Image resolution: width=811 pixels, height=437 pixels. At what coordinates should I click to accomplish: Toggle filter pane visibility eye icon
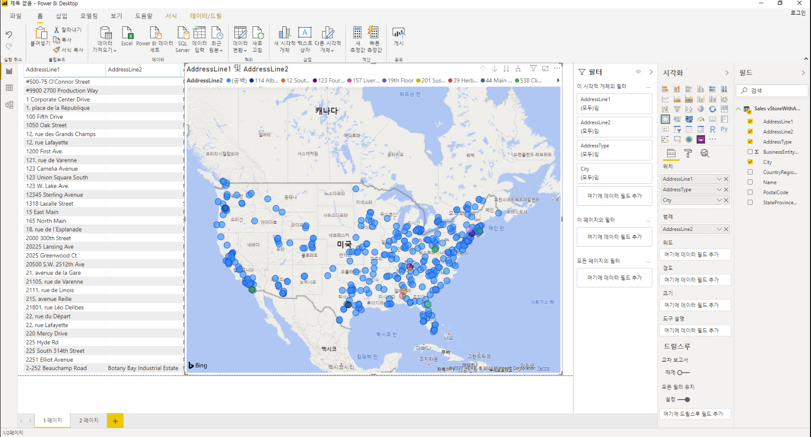coord(638,72)
